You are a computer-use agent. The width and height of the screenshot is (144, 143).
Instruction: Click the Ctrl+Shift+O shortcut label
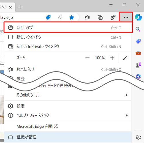coord(111,69)
